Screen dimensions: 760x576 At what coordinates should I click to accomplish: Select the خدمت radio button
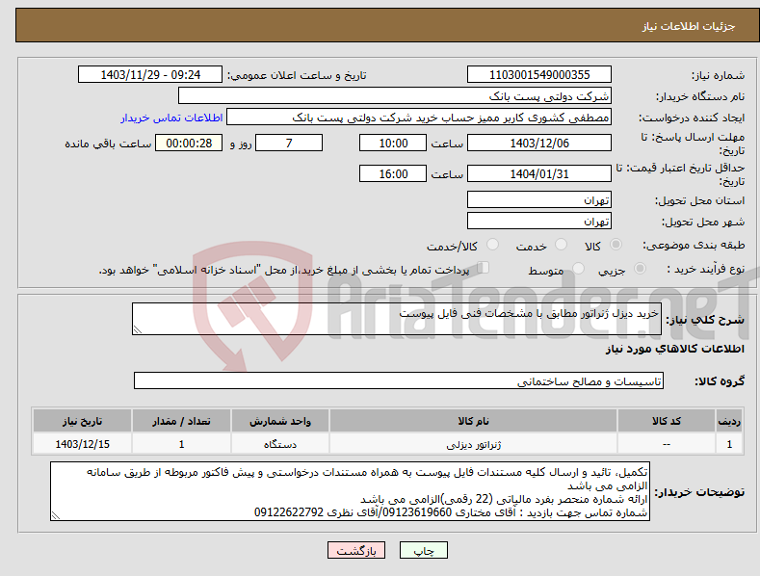[561, 245]
